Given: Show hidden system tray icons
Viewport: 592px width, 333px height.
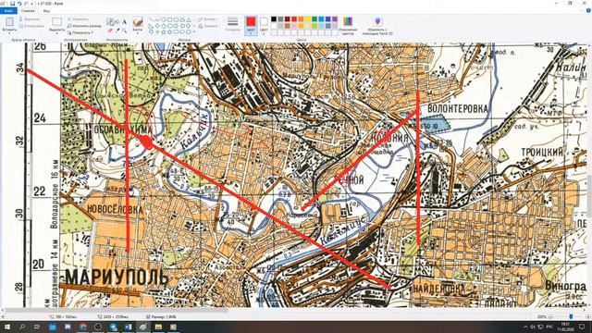Looking at the screenshot, I should click(x=525, y=327).
